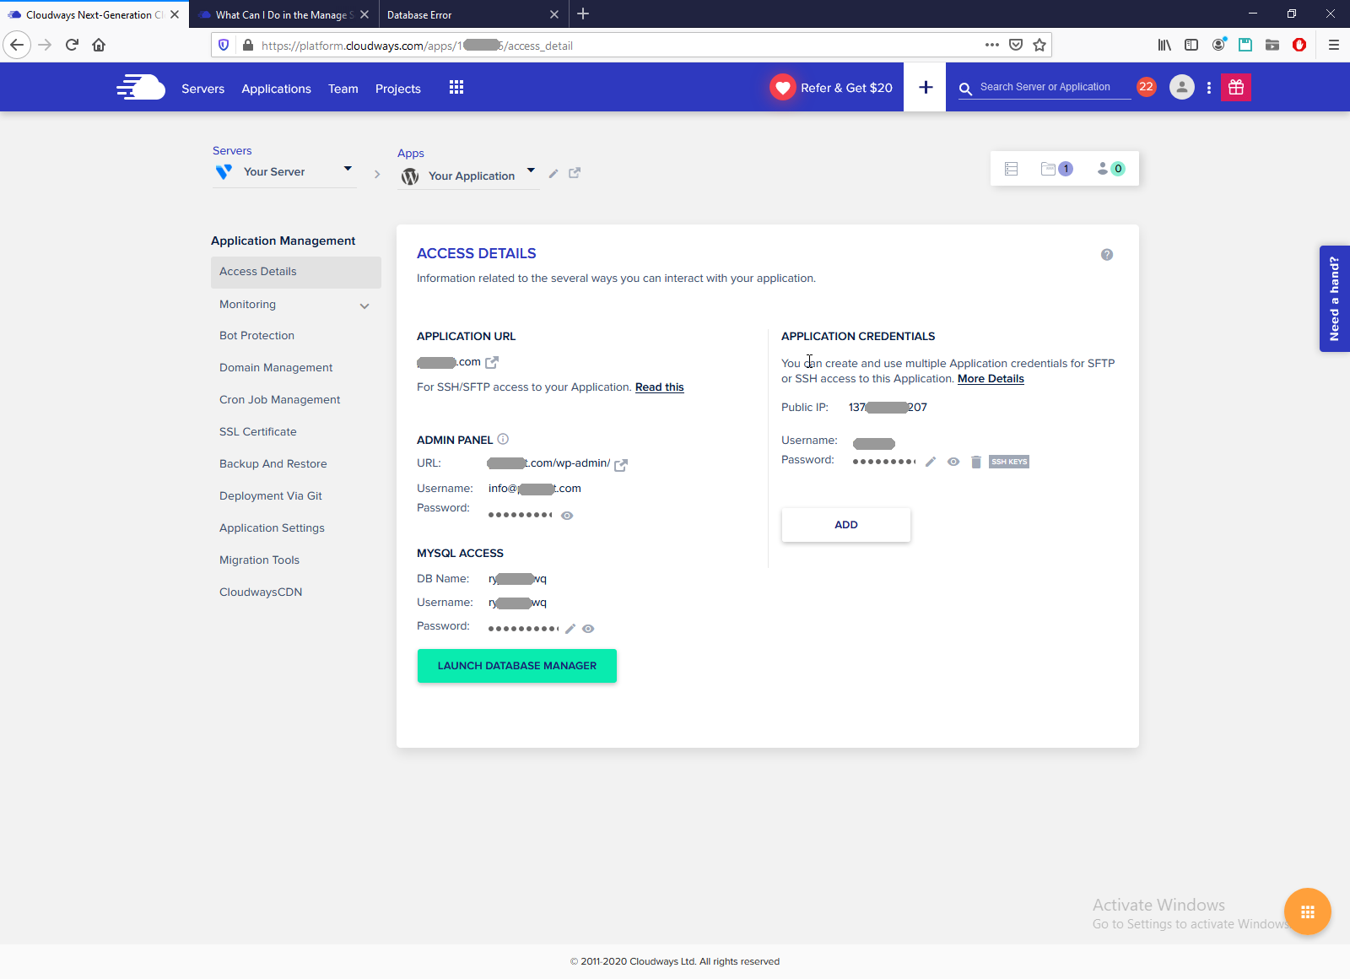1350x979 pixels.
Task: Follow the Read this link
Action: [659, 387]
